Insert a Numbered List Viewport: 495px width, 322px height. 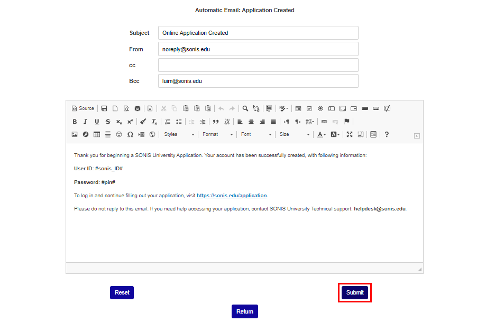[167, 122]
